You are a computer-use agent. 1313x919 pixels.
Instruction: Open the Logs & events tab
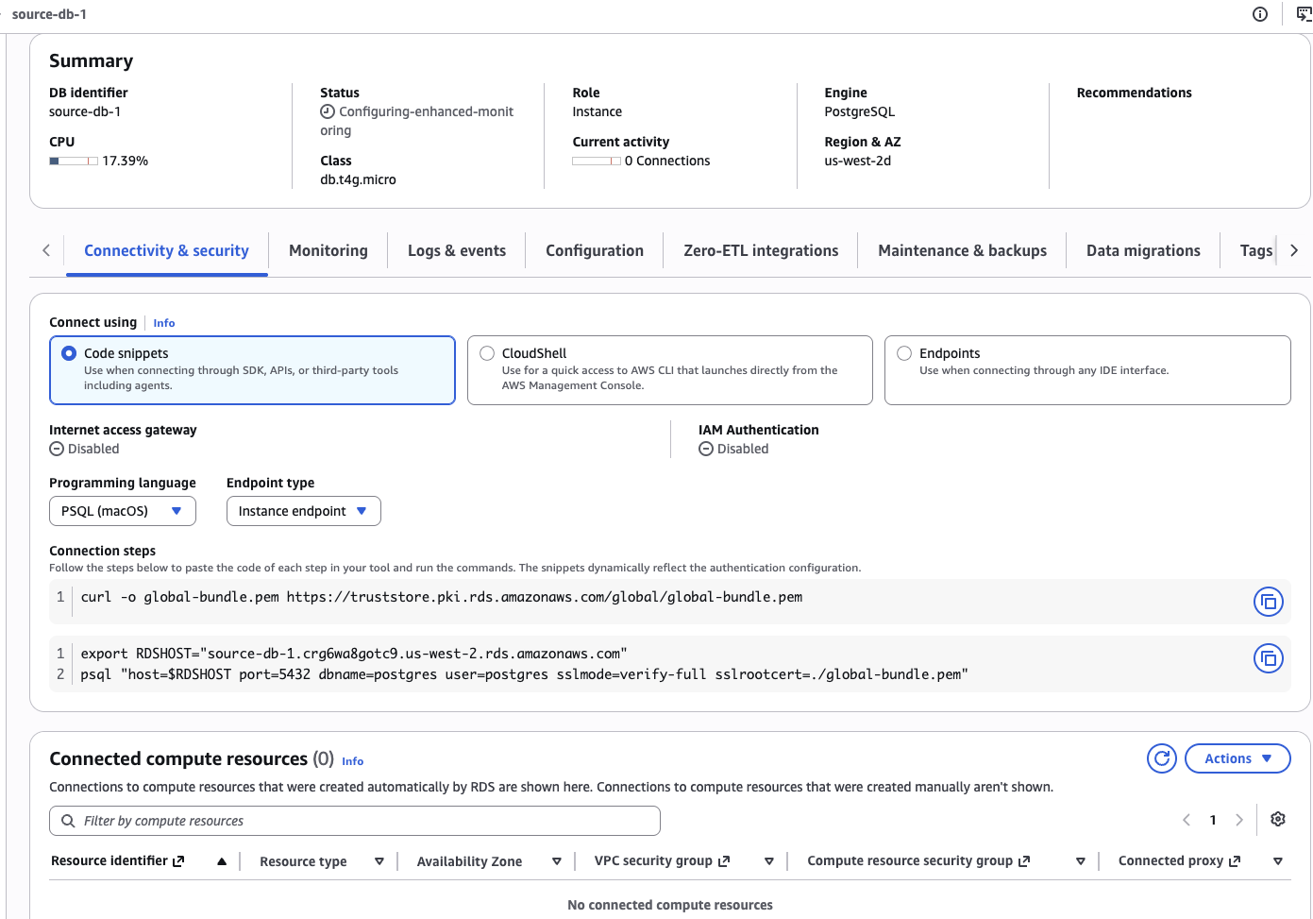tap(457, 250)
